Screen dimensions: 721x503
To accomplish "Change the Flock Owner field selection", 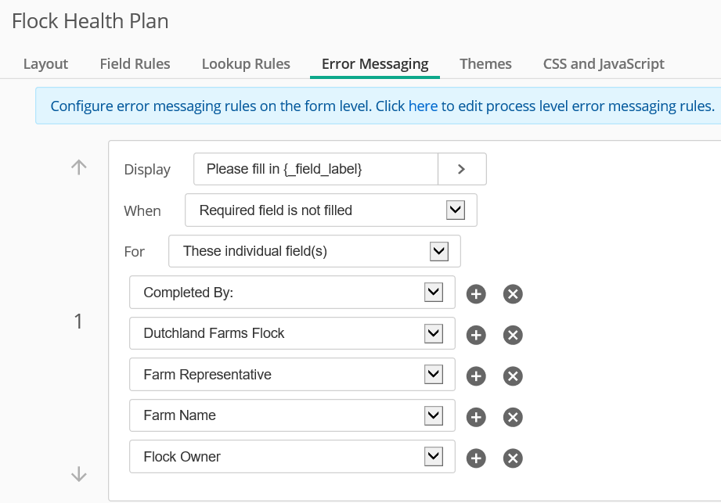I will (433, 457).
